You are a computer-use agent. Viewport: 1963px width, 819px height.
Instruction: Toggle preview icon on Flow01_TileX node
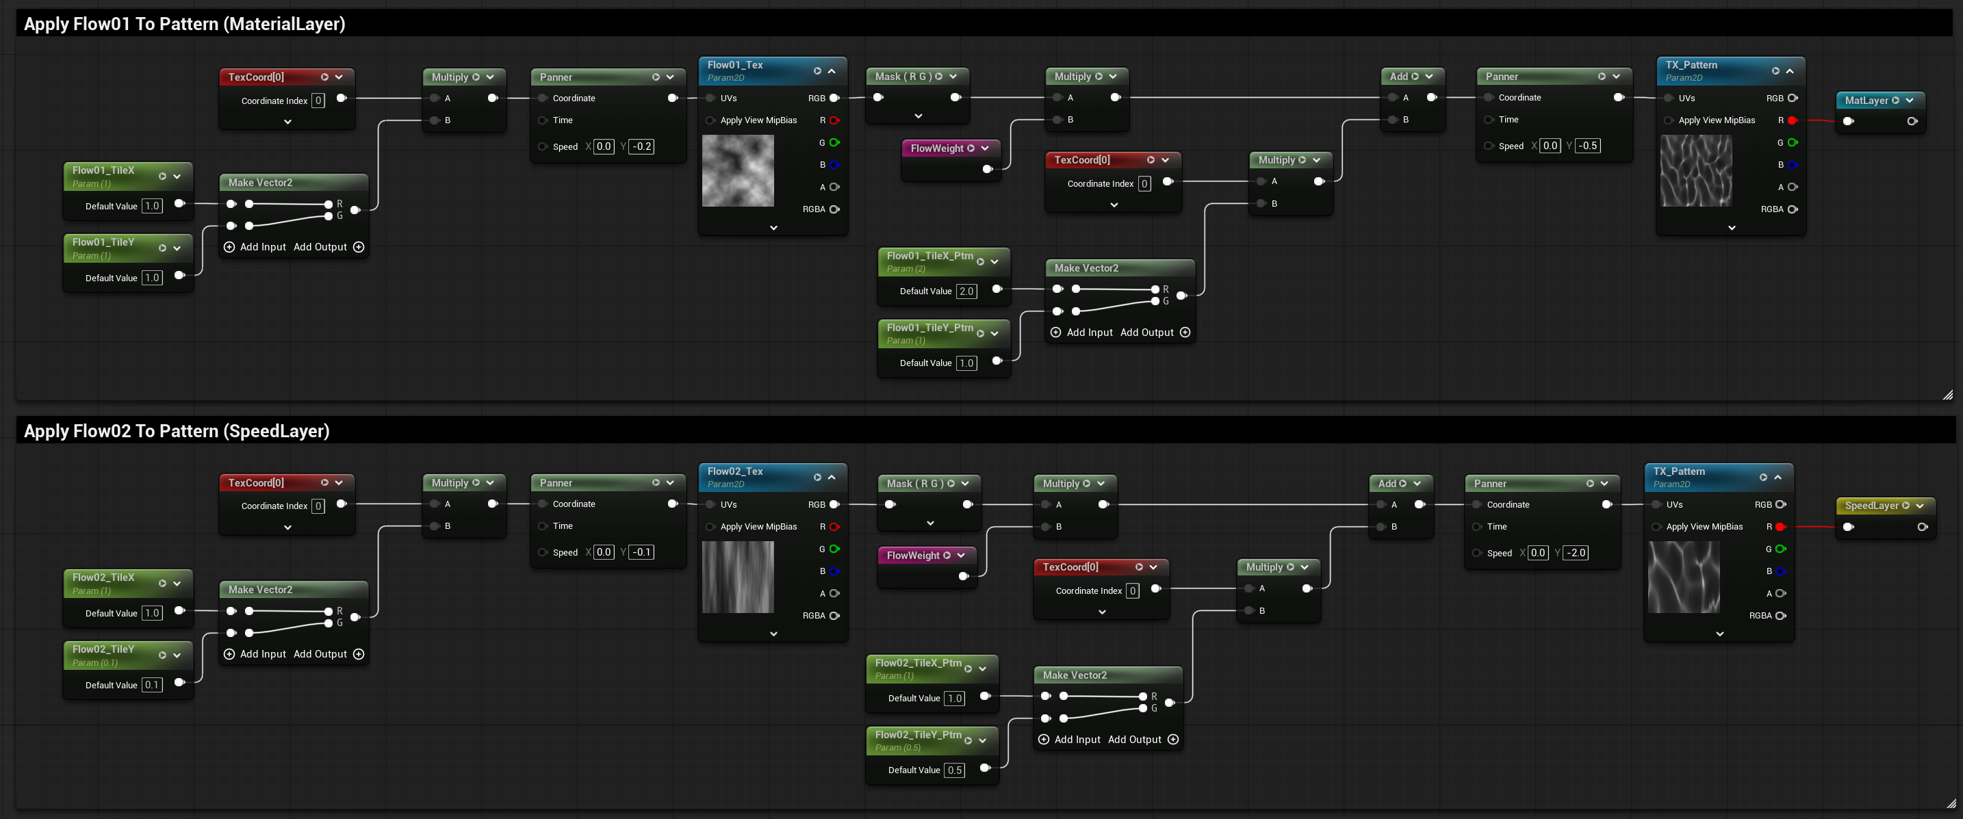coord(162,176)
